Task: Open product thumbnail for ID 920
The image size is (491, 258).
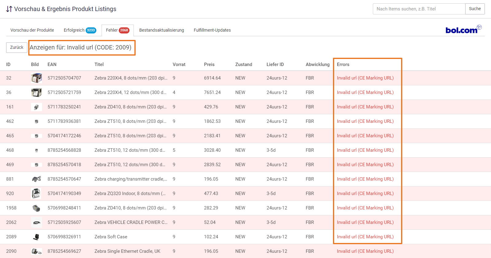Action: point(37,193)
